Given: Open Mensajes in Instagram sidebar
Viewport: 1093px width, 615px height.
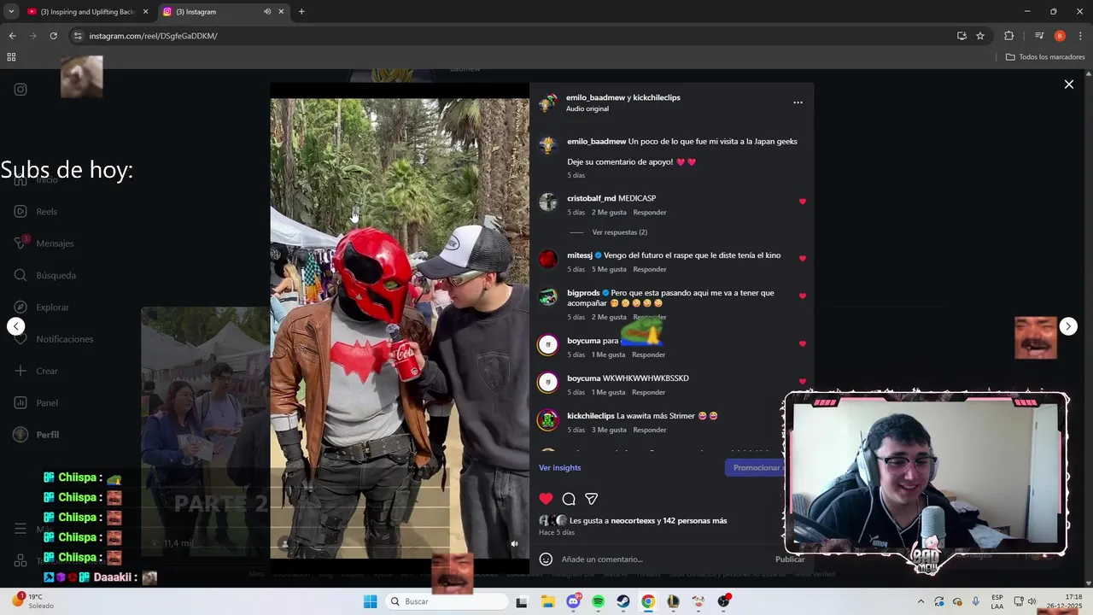Looking at the screenshot, I should click(44, 243).
